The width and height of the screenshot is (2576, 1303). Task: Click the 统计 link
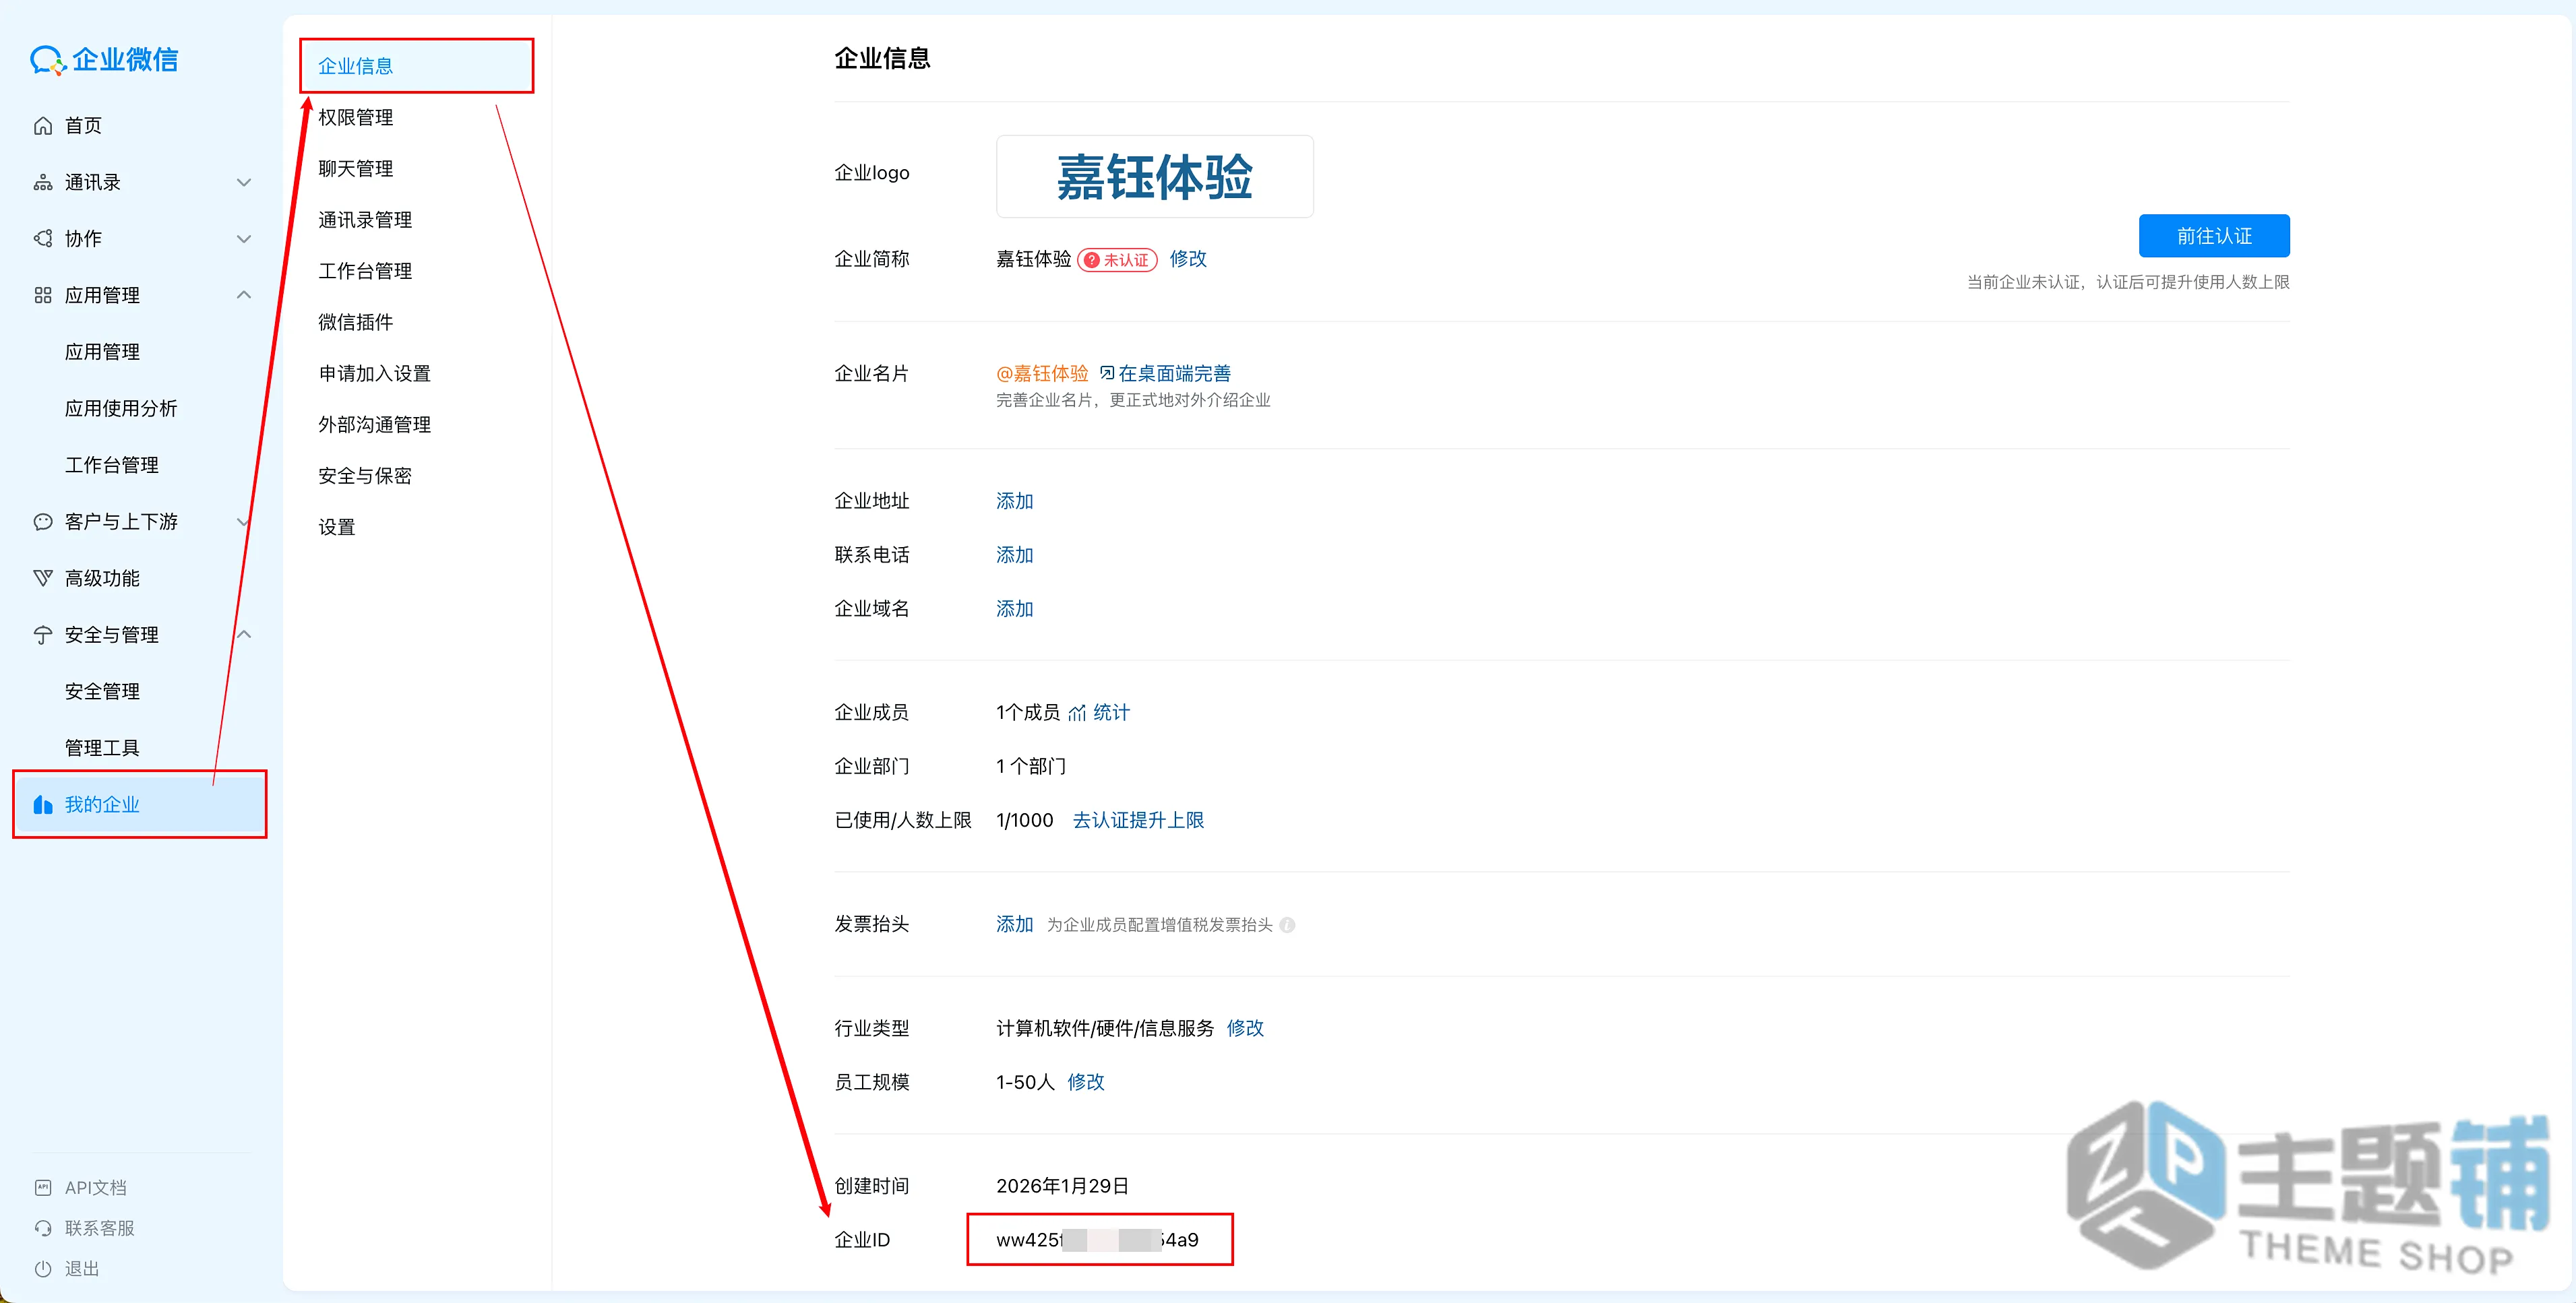click(x=1111, y=712)
